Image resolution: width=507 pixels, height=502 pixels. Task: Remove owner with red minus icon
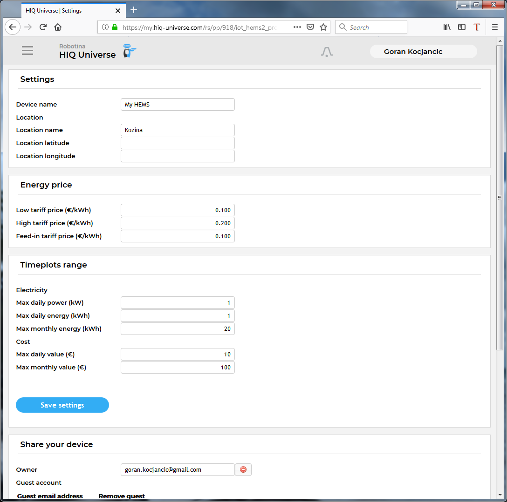[x=243, y=469]
